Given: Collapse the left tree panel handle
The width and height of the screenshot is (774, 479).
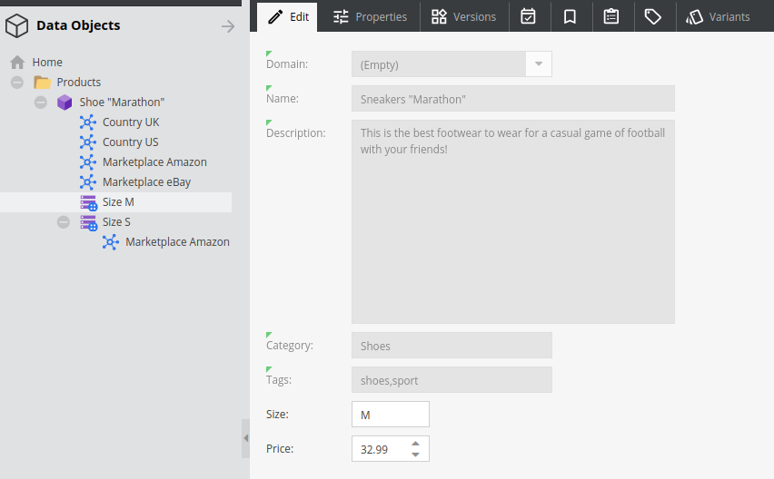Looking at the screenshot, I should click(245, 438).
